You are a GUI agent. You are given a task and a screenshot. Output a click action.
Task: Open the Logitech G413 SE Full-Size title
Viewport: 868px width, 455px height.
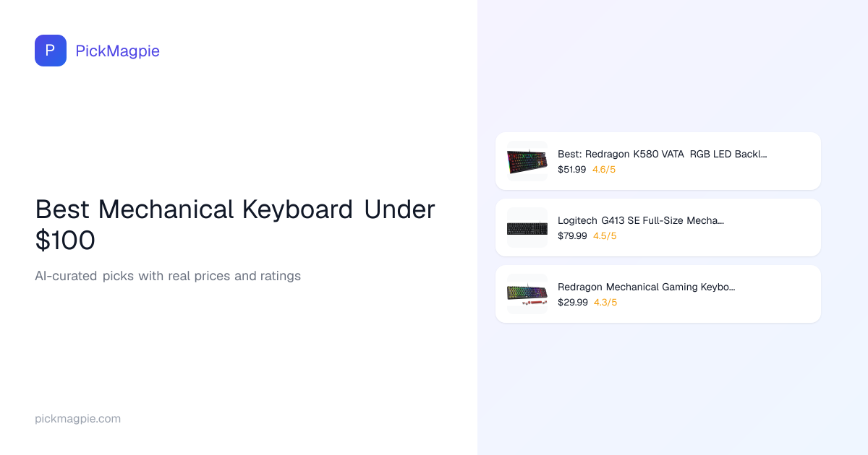pyautogui.click(x=640, y=220)
